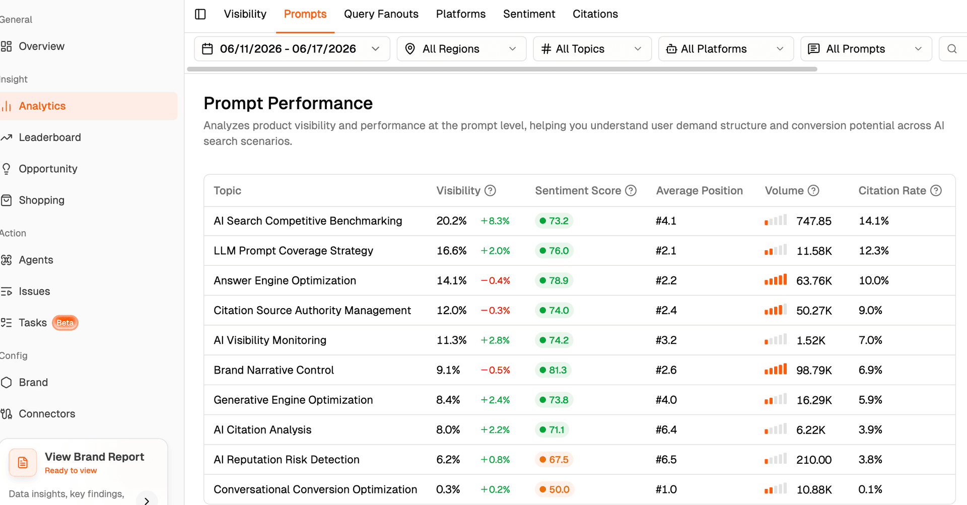Viewport: 967px width, 505px height.
Task: Toggle the sidebar panel icon
Action: (x=200, y=14)
